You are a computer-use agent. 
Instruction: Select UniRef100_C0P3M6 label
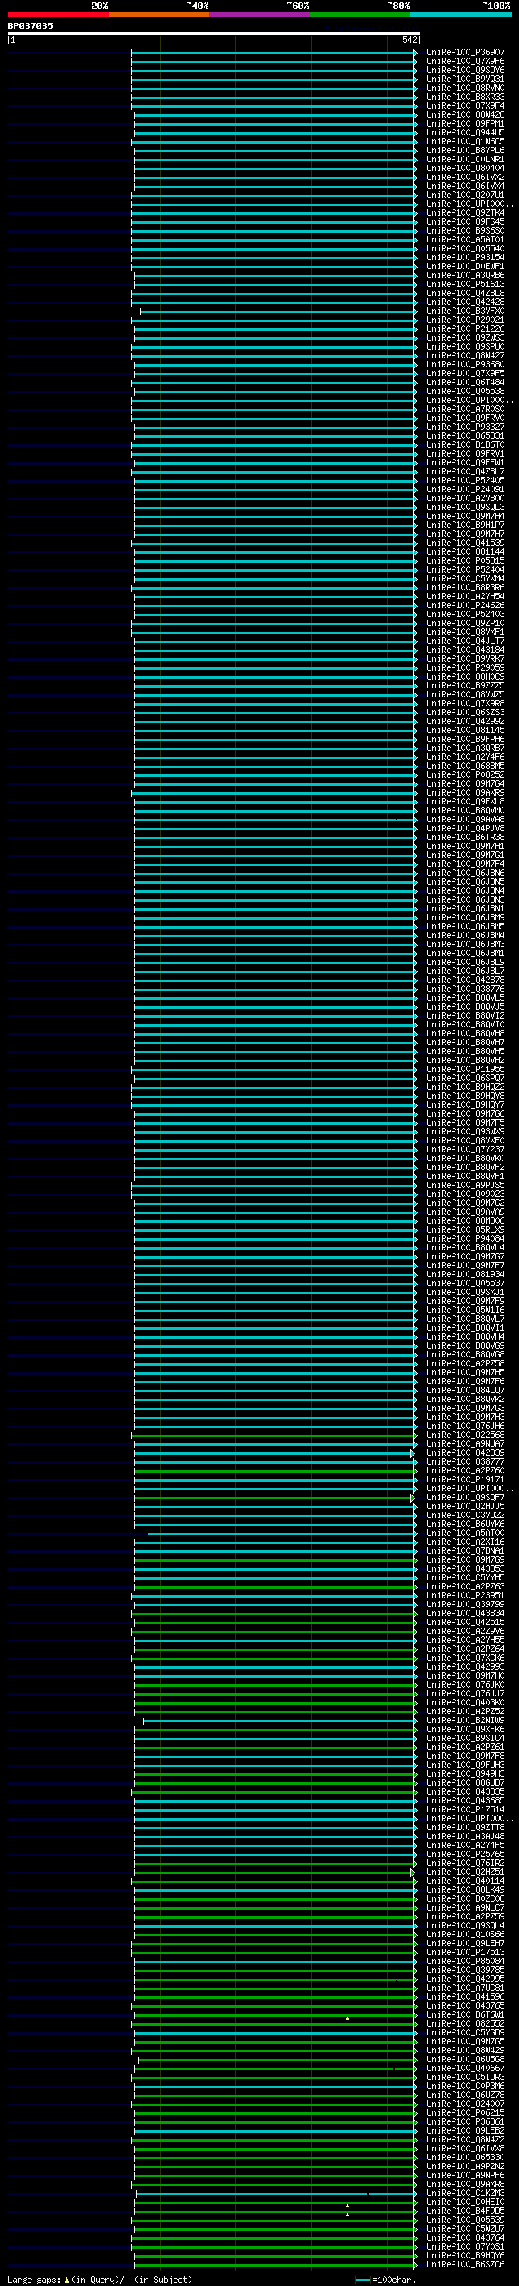tap(465, 2086)
